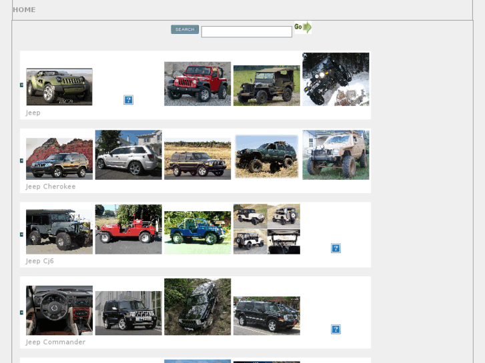The width and height of the screenshot is (485, 363).
Task: Open the olive military Jeep thumbnail
Action: [x=267, y=85]
